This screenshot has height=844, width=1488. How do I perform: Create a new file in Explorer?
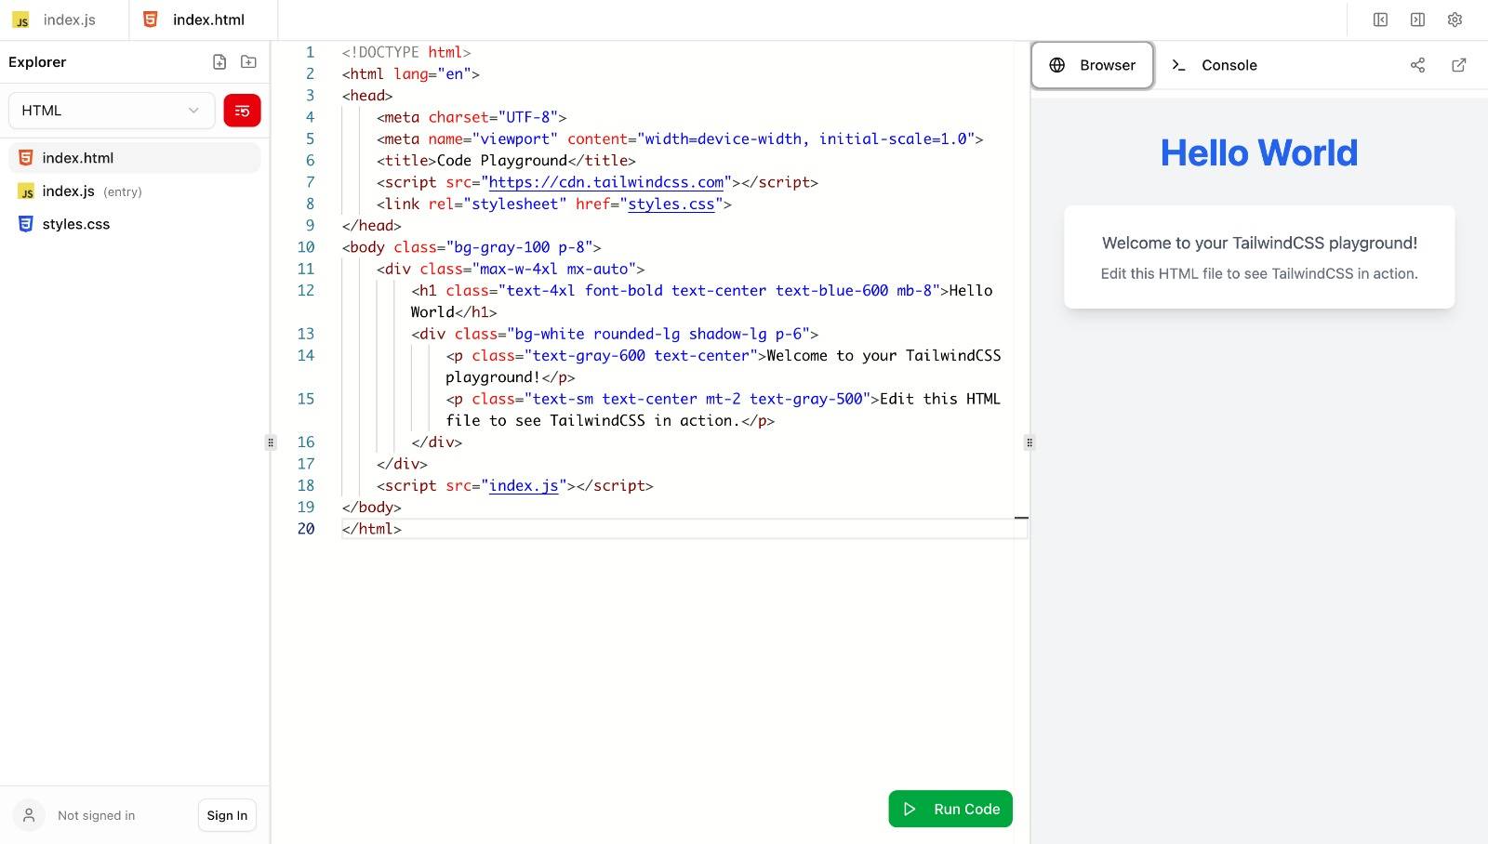click(x=219, y=61)
